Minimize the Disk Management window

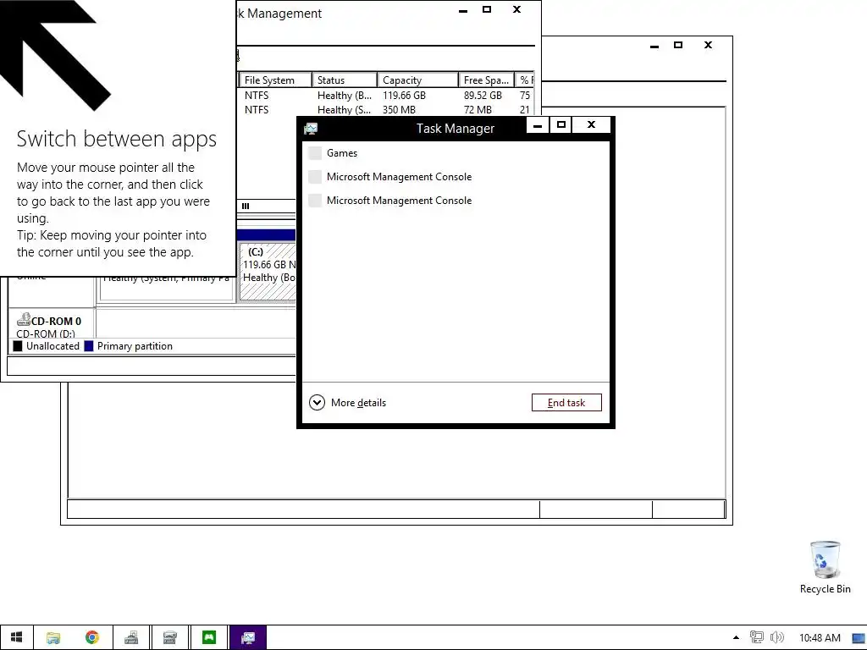click(x=463, y=10)
